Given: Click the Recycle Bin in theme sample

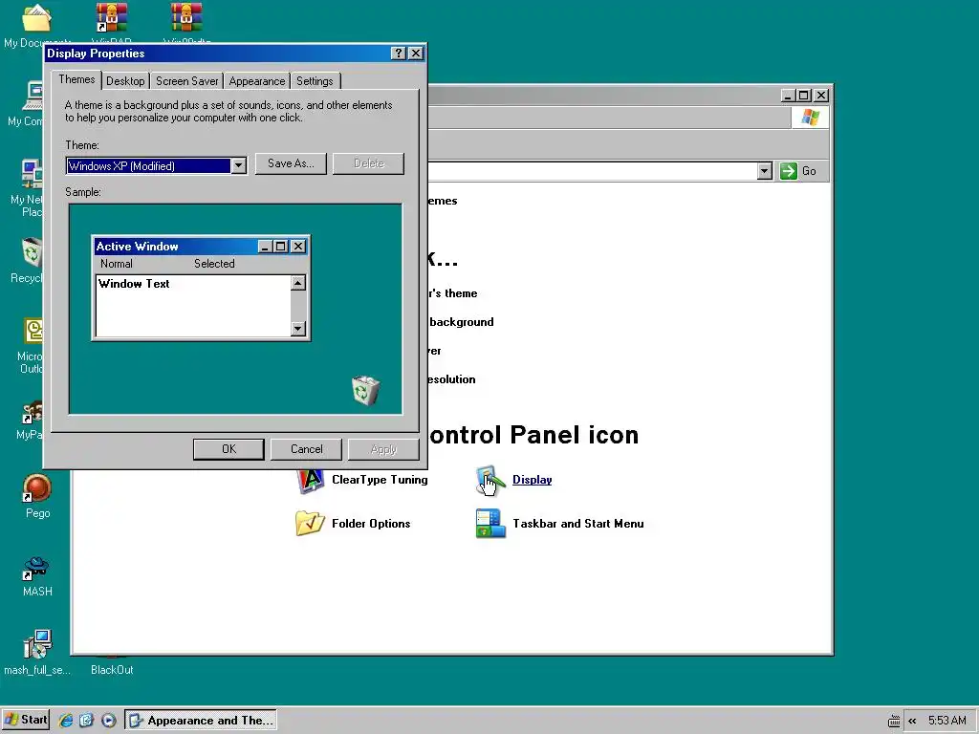Looking at the screenshot, I should 366,391.
